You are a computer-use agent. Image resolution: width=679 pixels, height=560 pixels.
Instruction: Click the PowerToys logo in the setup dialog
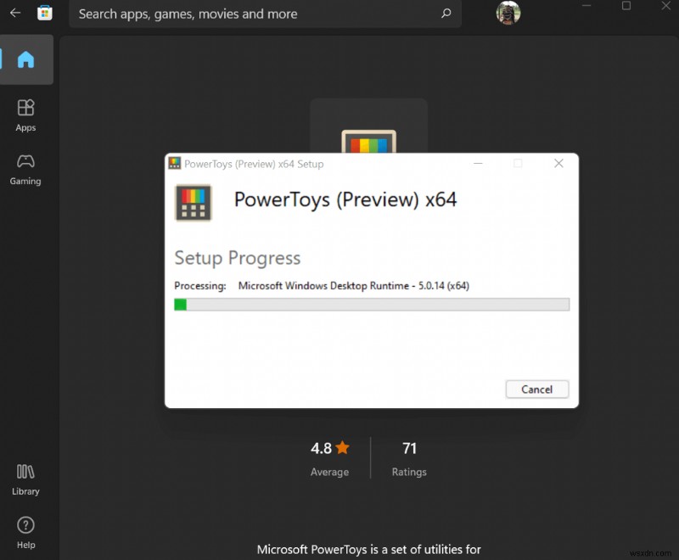(x=194, y=204)
